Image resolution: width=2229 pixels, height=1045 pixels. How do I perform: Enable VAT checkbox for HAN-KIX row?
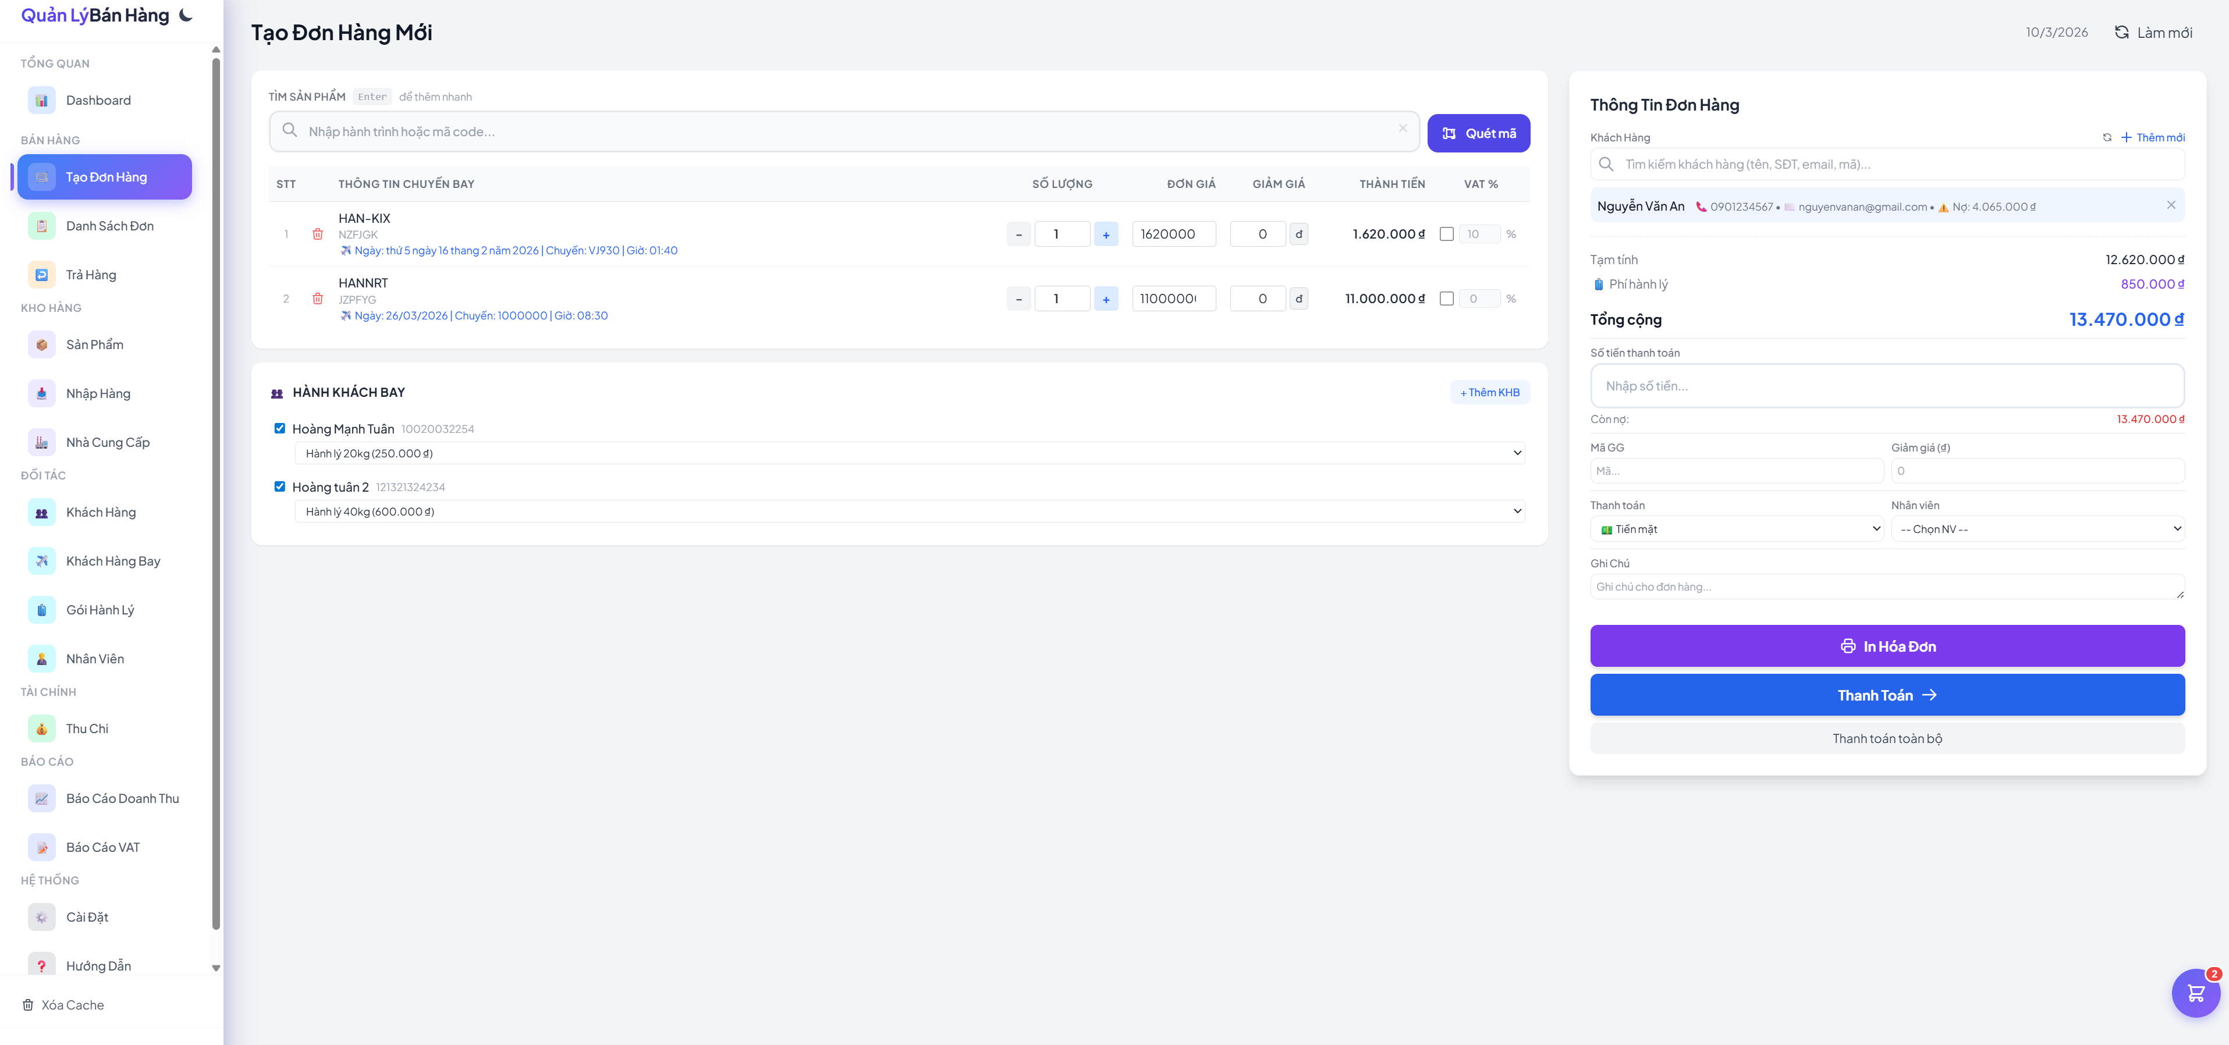1446,234
